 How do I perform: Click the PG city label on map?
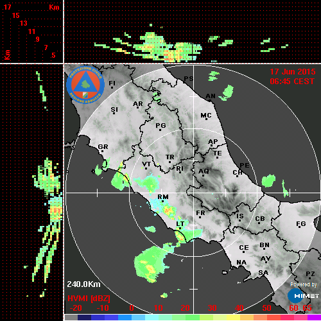point(160,125)
